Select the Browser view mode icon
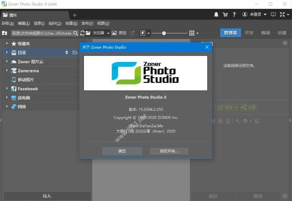 pos(88,33)
